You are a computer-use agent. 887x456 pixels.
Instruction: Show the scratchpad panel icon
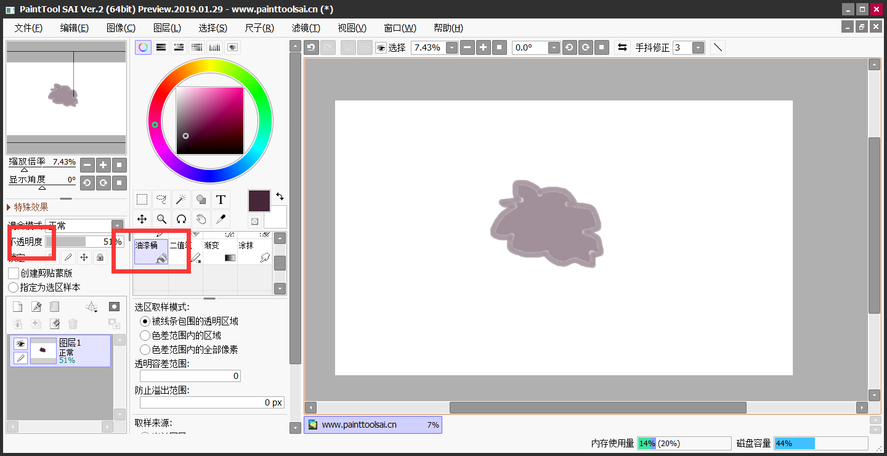pyautogui.click(x=233, y=47)
